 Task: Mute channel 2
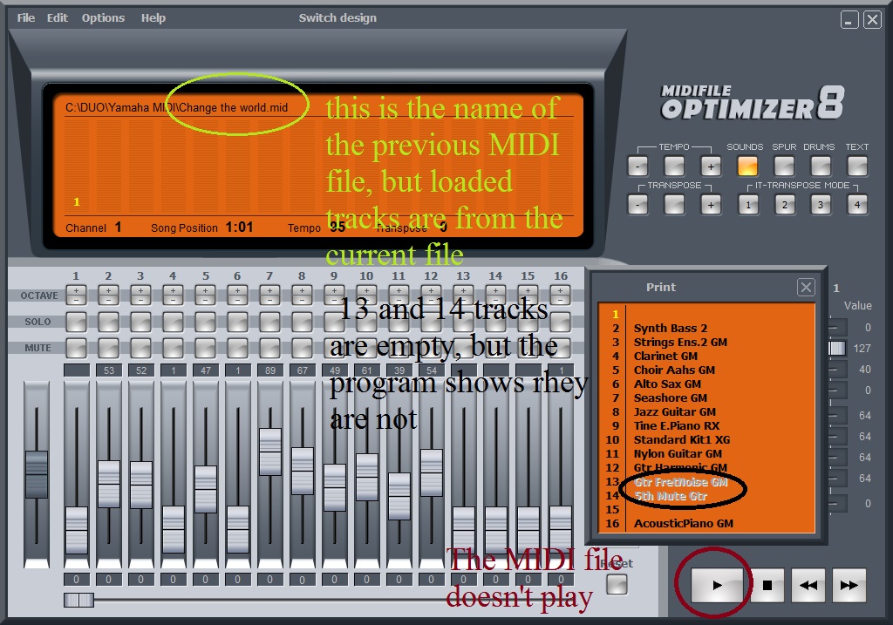[x=108, y=348]
